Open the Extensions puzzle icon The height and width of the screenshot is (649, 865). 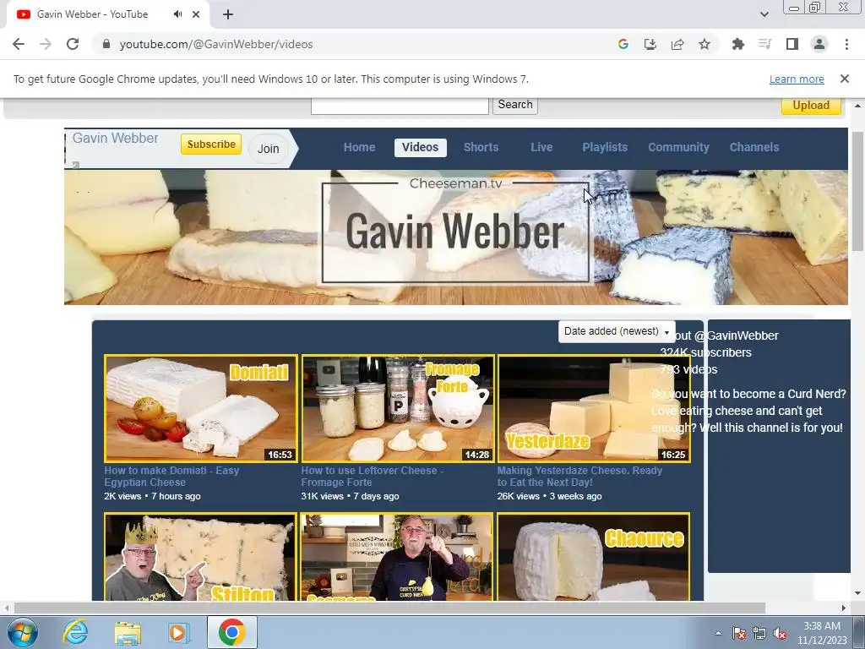(737, 44)
